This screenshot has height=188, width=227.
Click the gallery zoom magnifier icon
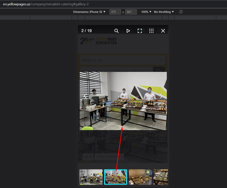116,31
